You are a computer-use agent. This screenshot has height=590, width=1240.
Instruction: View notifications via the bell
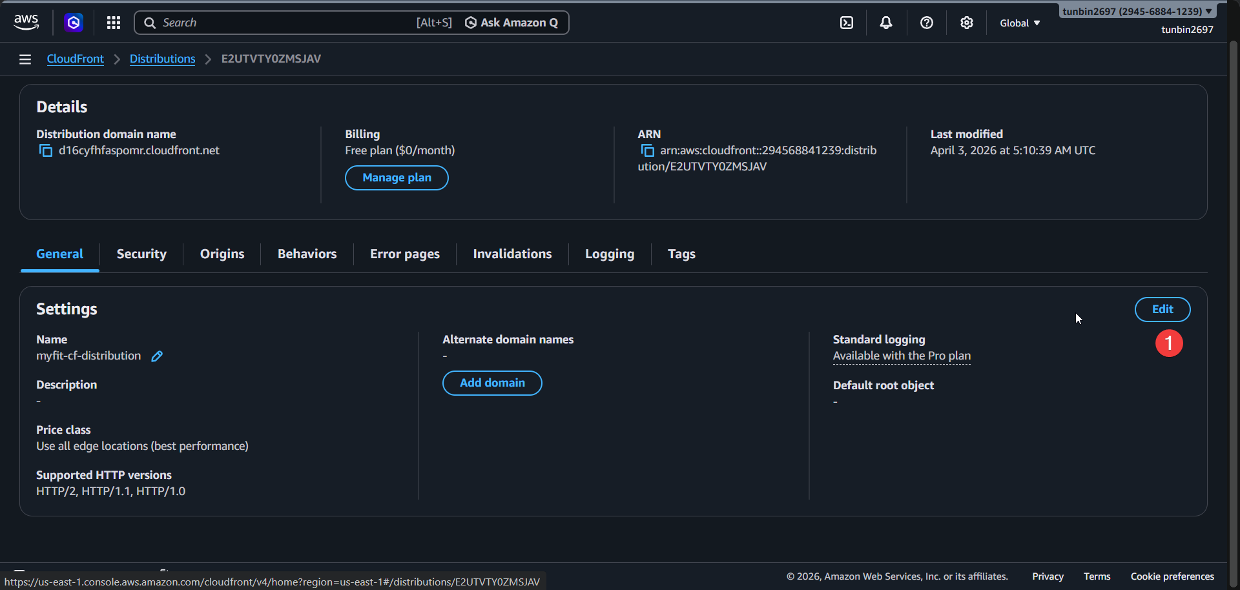[885, 22]
